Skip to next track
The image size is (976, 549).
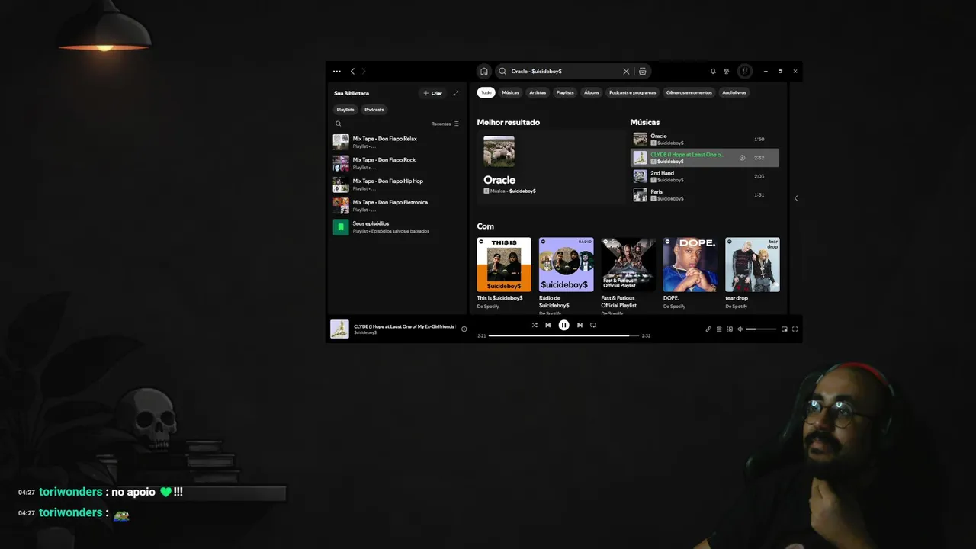(579, 325)
